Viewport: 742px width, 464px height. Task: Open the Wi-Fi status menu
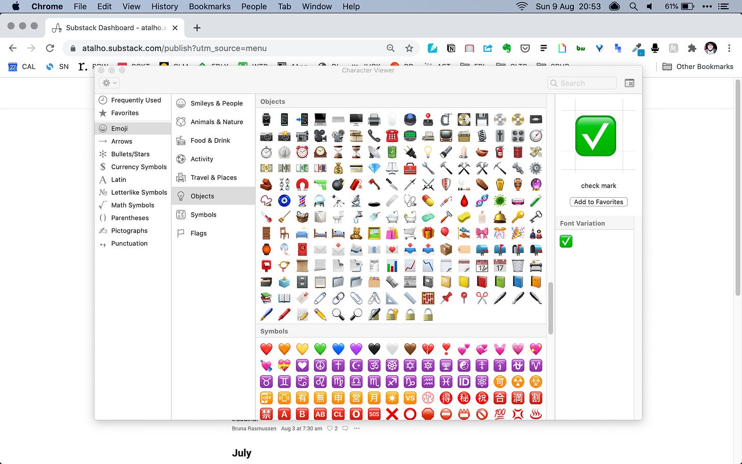tap(521, 7)
